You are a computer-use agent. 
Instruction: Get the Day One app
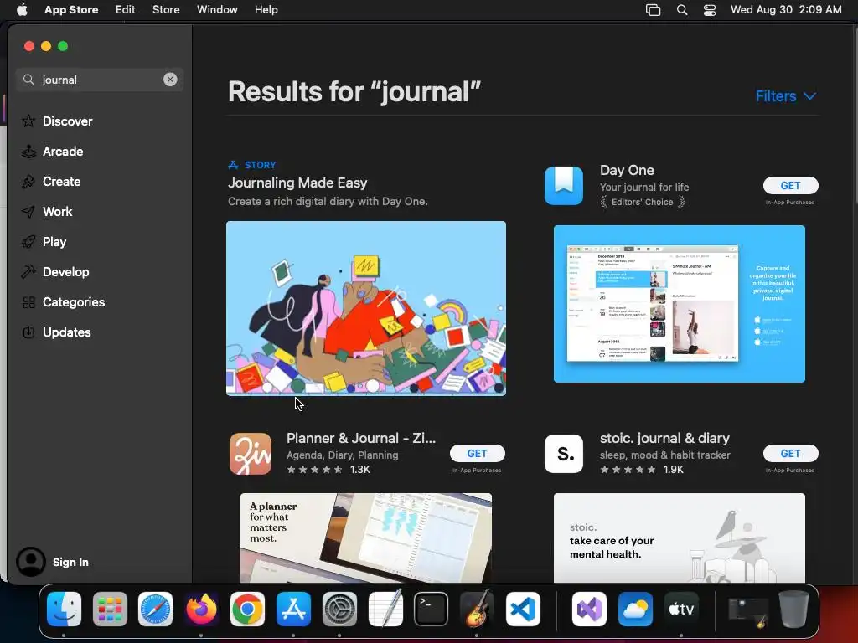790,185
